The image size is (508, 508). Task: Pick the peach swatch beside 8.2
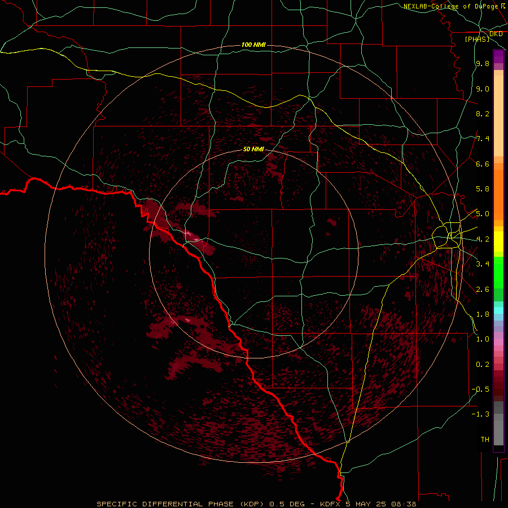[498, 116]
